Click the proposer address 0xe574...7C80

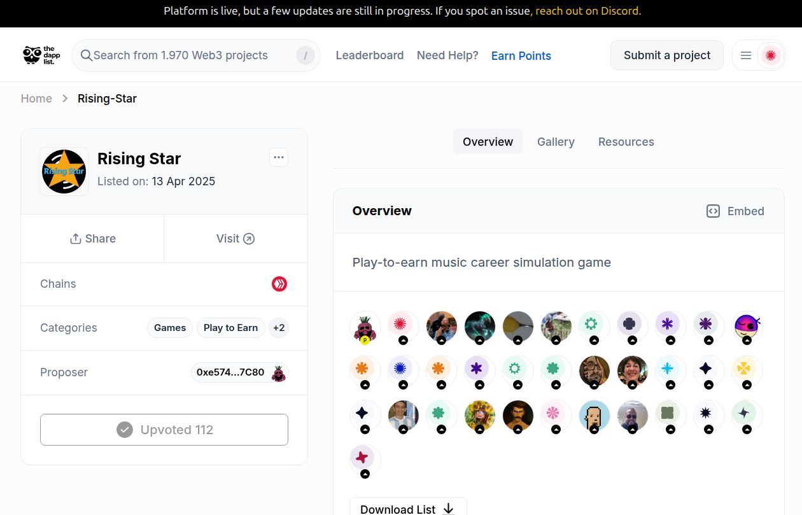click(x=230, y=372)
